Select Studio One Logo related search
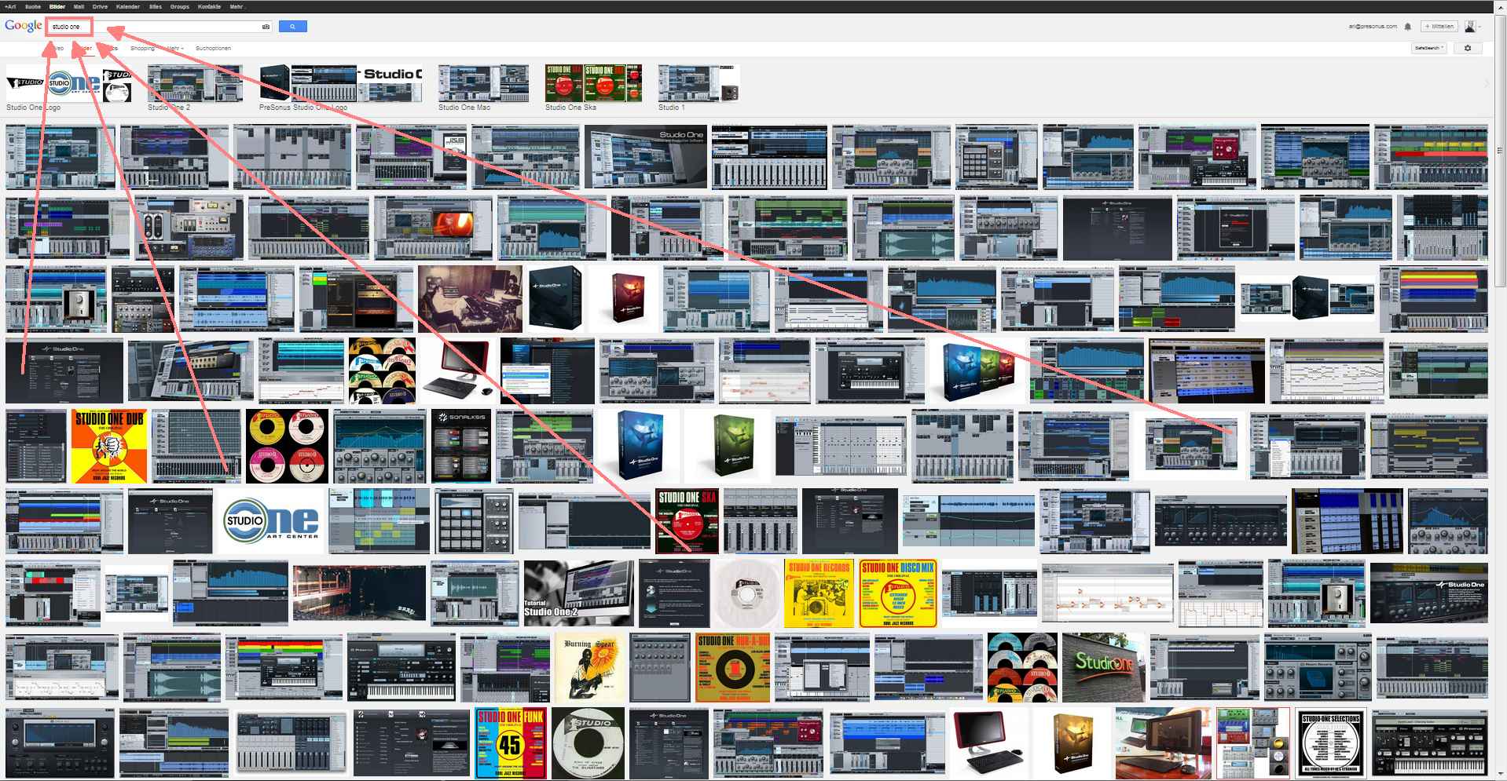Screen dimensions: 1507x781 tap(69, 88)
